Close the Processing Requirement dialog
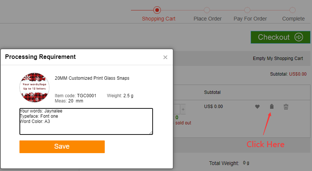Screen dimensions: 312x171 (165, 57)
